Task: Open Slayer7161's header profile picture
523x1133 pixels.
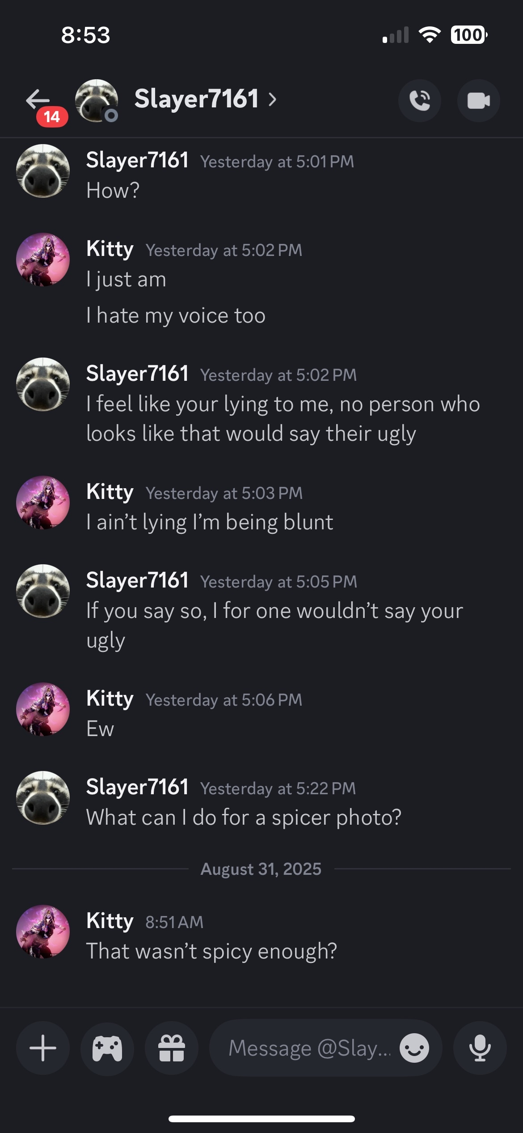Action: tap(96, 100)
